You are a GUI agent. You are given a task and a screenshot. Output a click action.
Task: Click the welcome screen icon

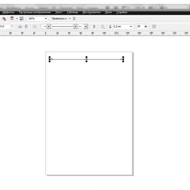click(21, 19)
